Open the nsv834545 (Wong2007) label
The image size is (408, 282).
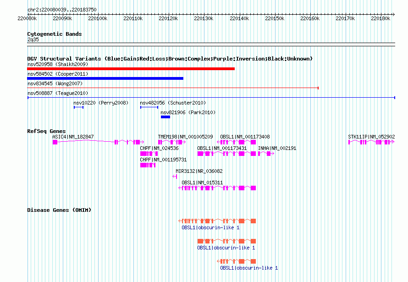click(55, 83)
